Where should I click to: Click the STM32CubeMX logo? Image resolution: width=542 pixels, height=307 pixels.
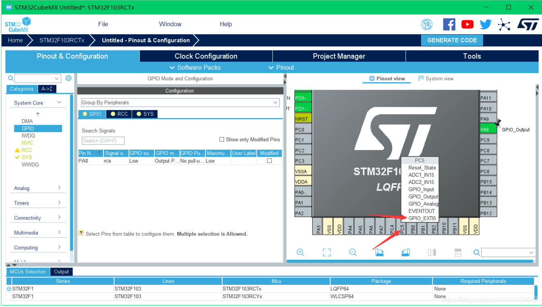(x=18, y=25)
